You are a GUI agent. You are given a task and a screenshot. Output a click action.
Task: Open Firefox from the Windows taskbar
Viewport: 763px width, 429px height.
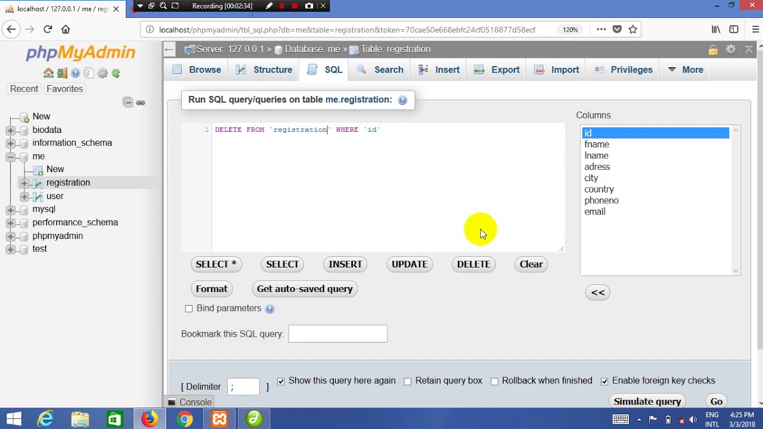150,419
